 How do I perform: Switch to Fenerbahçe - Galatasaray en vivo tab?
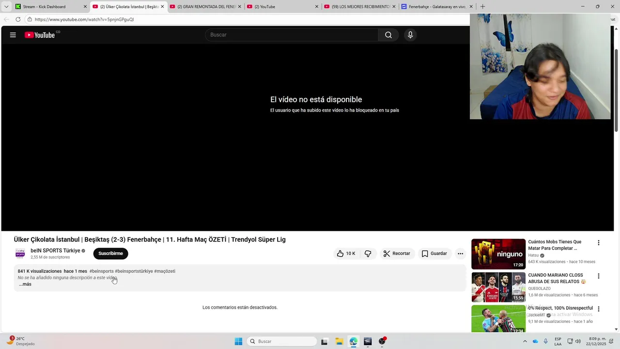click(437, 7)
